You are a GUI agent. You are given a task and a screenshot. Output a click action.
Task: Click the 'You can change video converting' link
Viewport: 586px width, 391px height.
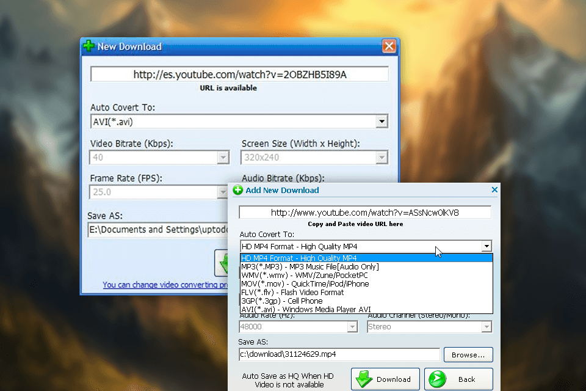(x=165, y=285)
